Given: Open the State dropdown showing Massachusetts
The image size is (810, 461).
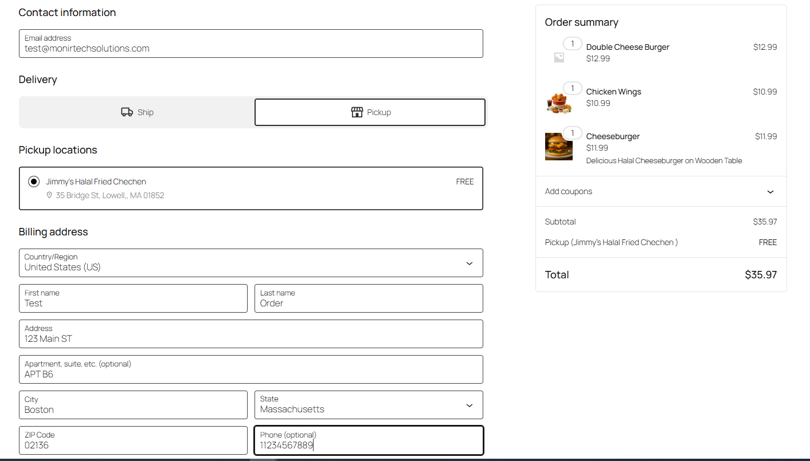Looking at the screenshot, I should pyautogui.click(x=368, y=405).
